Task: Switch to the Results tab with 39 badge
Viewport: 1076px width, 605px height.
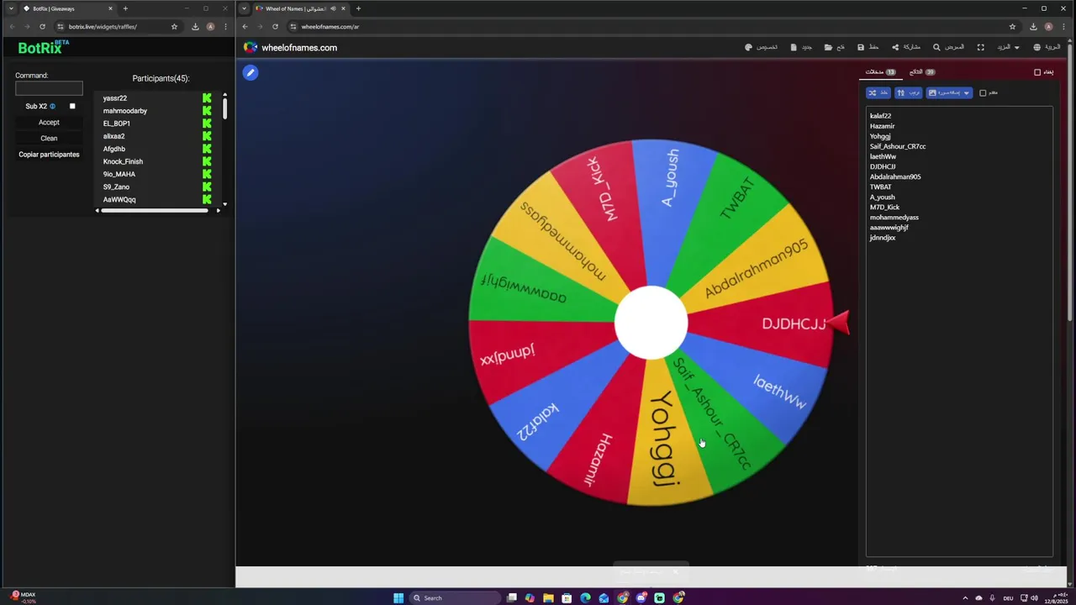Action: pyautogui.click(x=922, y=72)
